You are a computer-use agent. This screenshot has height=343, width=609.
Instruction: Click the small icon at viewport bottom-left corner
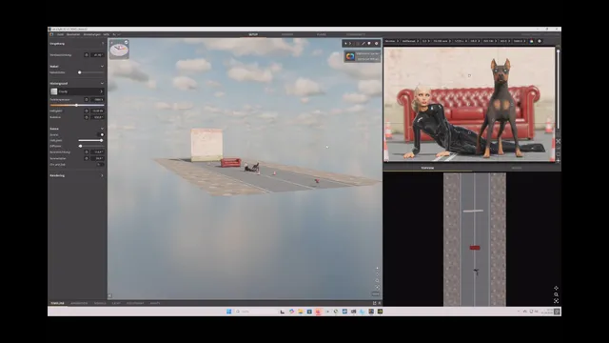pyautogui.click(x=110, y=296)
